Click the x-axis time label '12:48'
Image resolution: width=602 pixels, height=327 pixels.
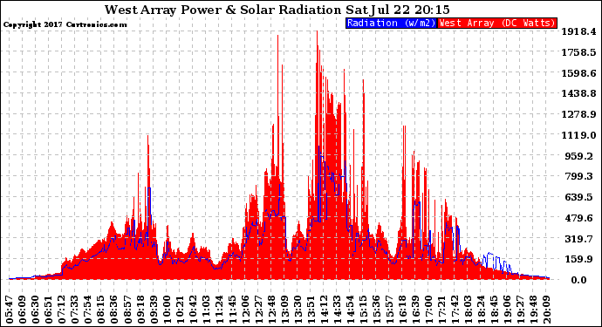click(271, 310)
